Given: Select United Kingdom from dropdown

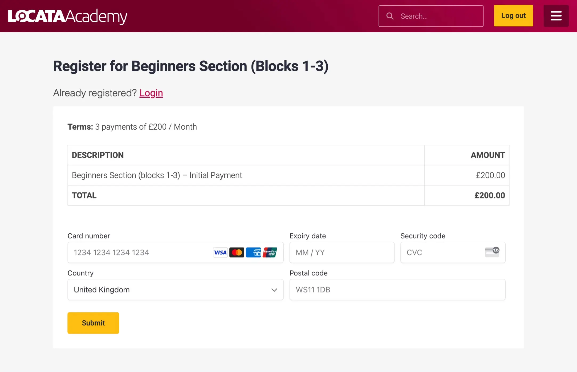Looking at the screenshot, I should click(x=175, y=290).
